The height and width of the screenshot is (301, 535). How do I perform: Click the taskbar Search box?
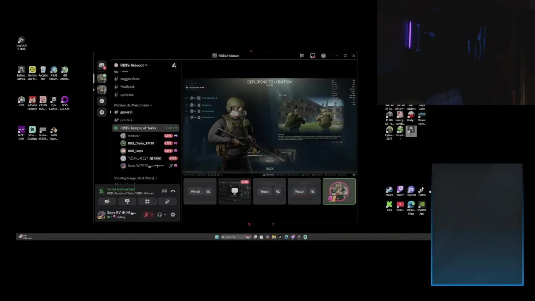(236, 237)
